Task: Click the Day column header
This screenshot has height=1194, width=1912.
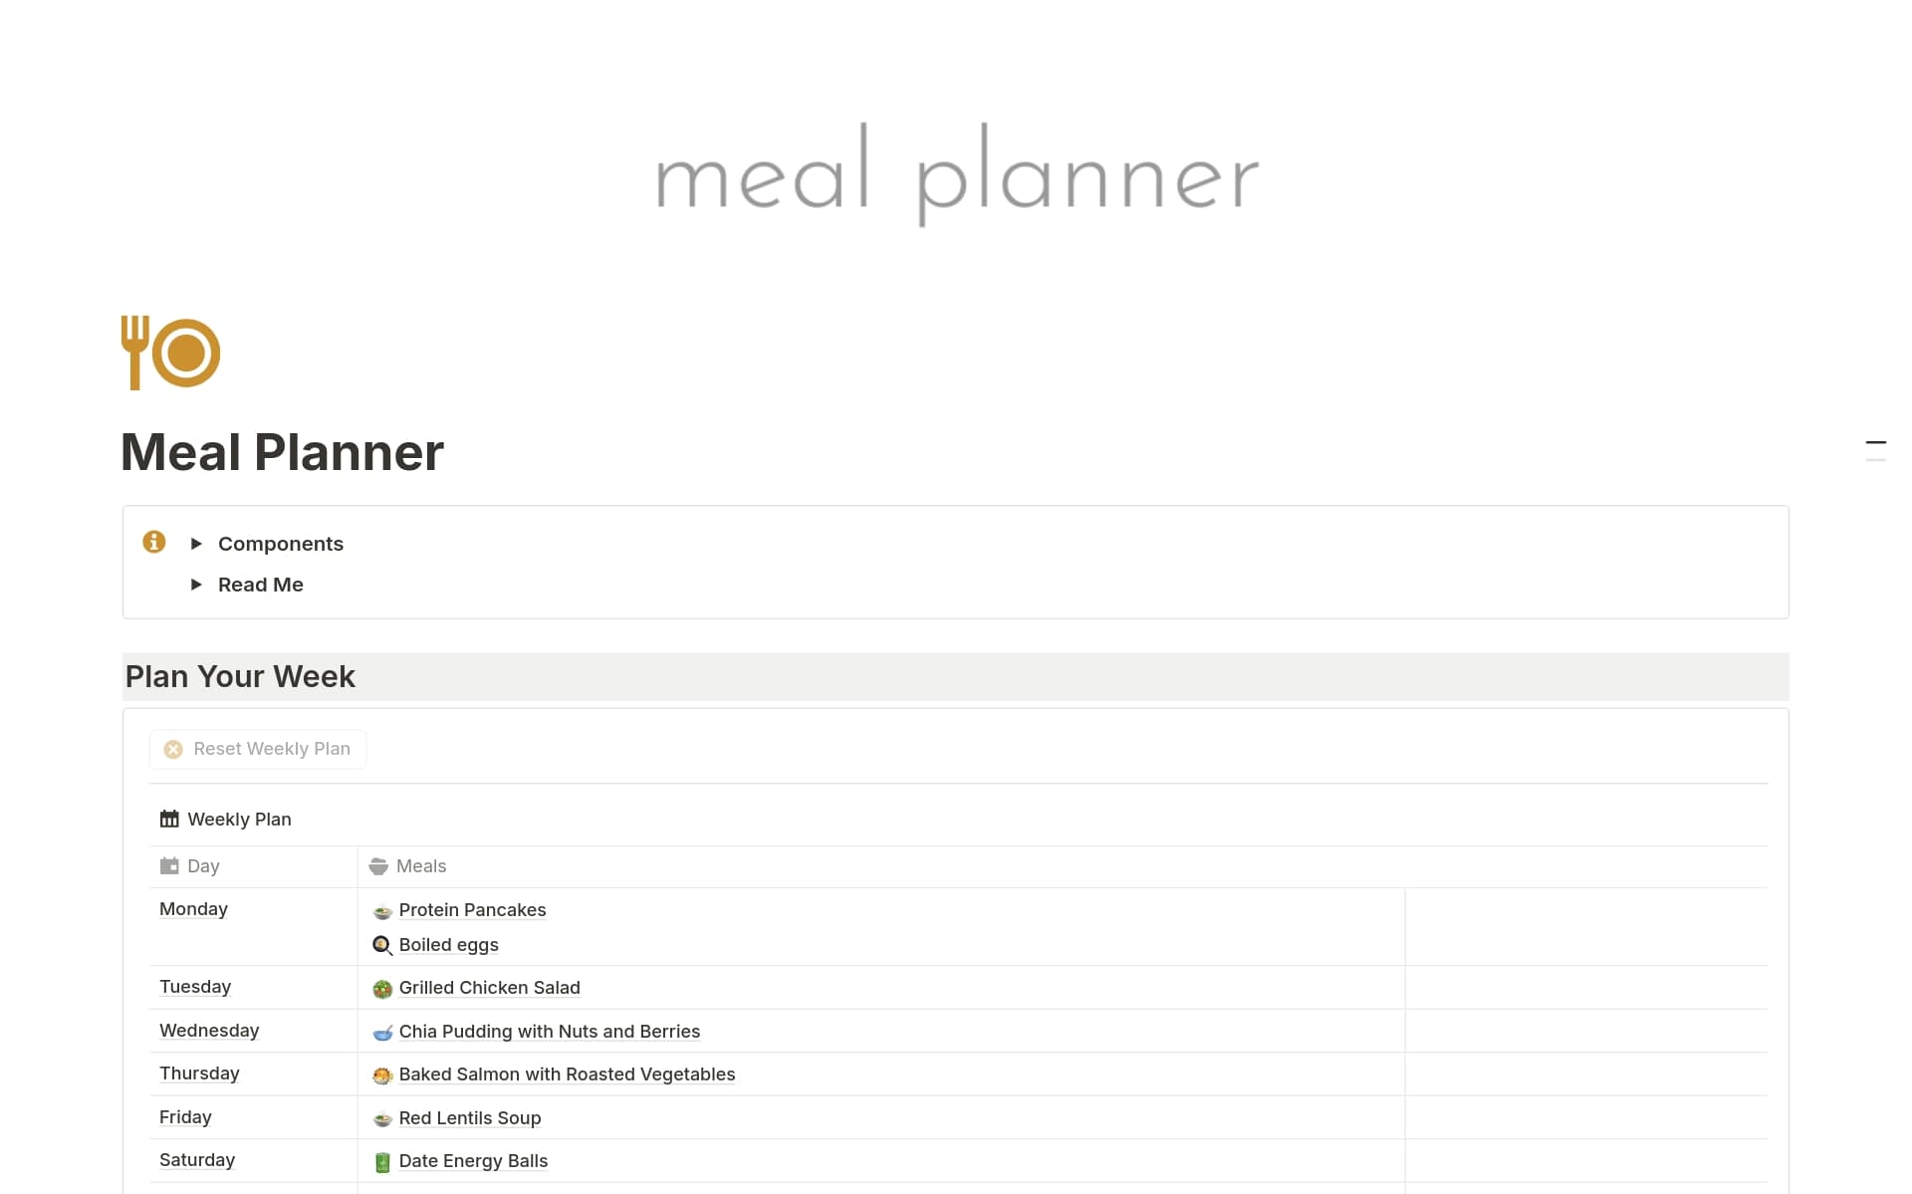Action: [203, 866]
